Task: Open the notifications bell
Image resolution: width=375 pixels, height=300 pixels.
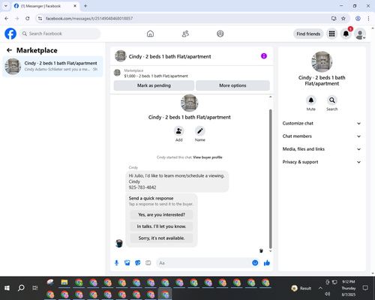Action: pyautogui.click(x=346, y=34)
